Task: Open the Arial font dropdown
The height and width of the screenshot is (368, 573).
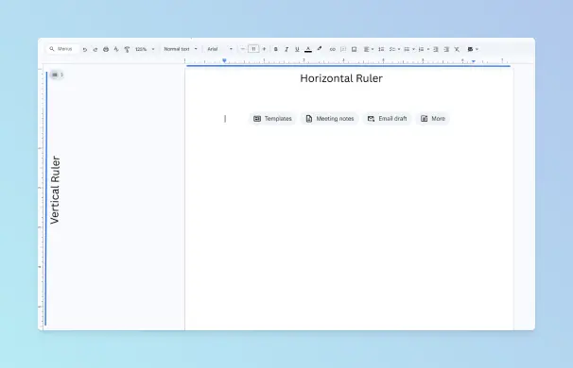Action: pos(219,49)
